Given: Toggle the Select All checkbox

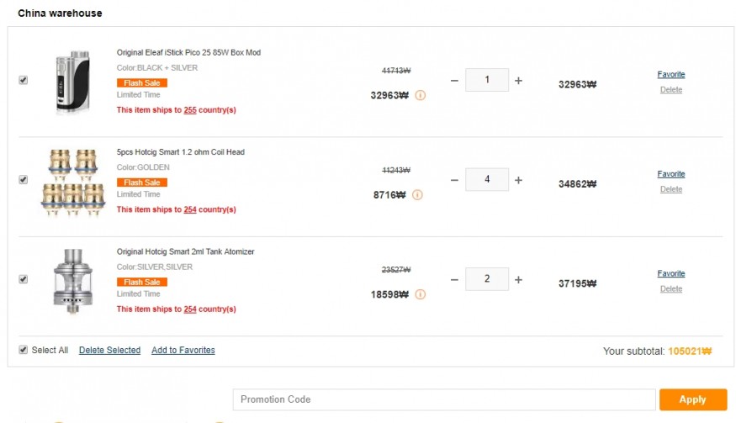Looking at the screenshot, I should 24,350.
